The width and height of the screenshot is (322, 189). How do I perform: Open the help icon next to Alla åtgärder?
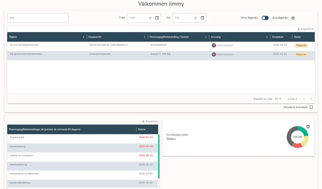[x=293, y=18]
